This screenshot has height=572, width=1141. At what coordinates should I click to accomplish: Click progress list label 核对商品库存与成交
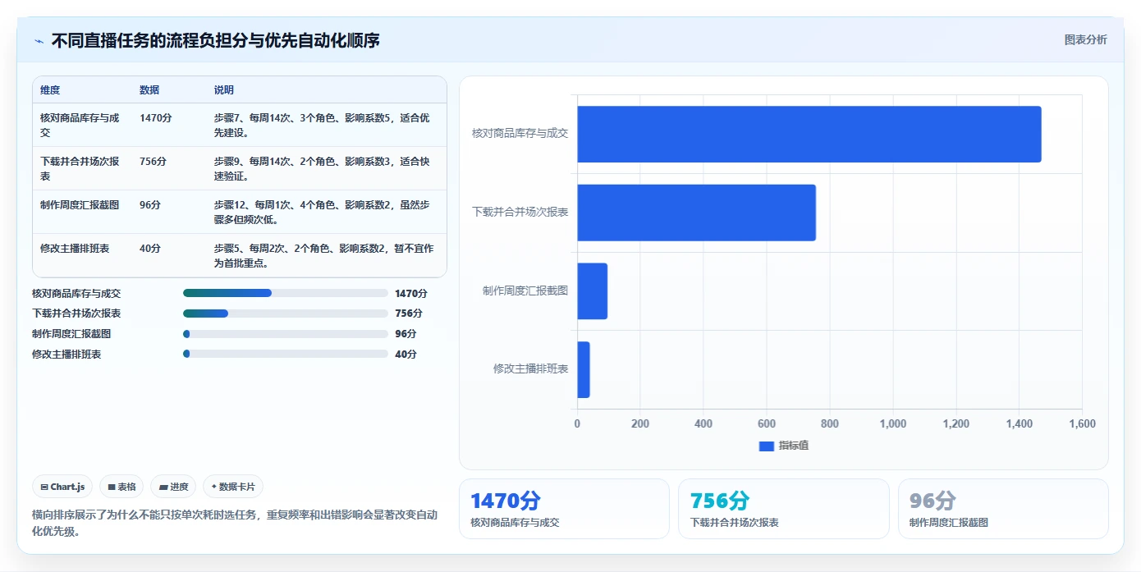coord(76,293)
